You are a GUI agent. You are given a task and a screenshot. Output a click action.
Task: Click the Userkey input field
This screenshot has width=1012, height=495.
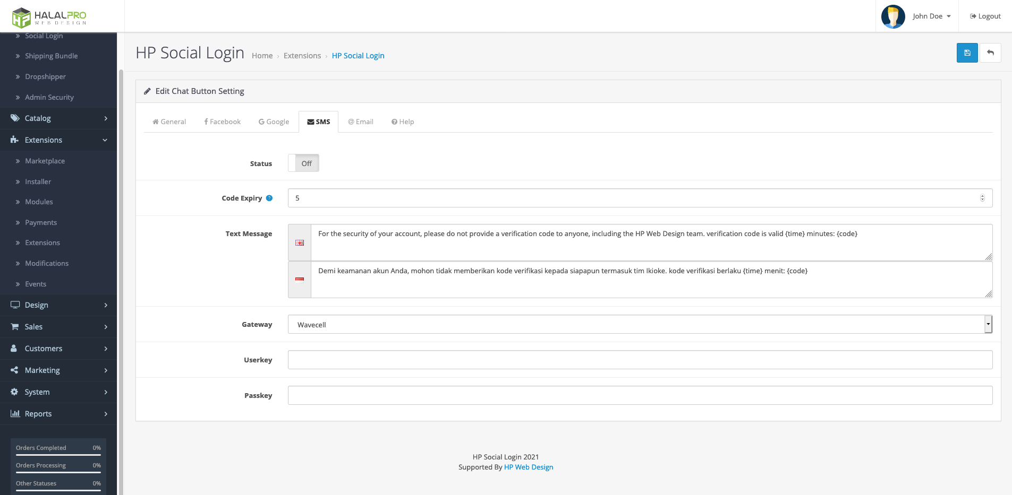pos(640,360)
